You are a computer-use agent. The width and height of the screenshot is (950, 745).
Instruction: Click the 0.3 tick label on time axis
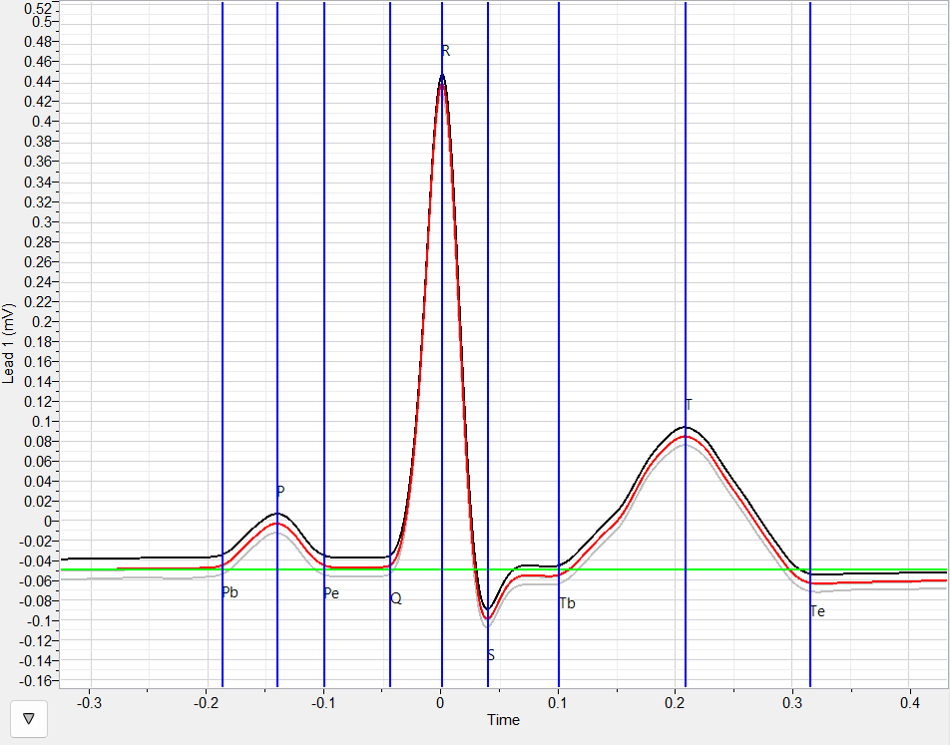792,702
